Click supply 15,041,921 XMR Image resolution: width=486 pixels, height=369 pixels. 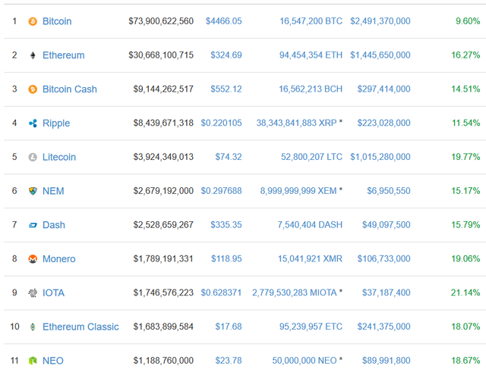coord(311,258)
